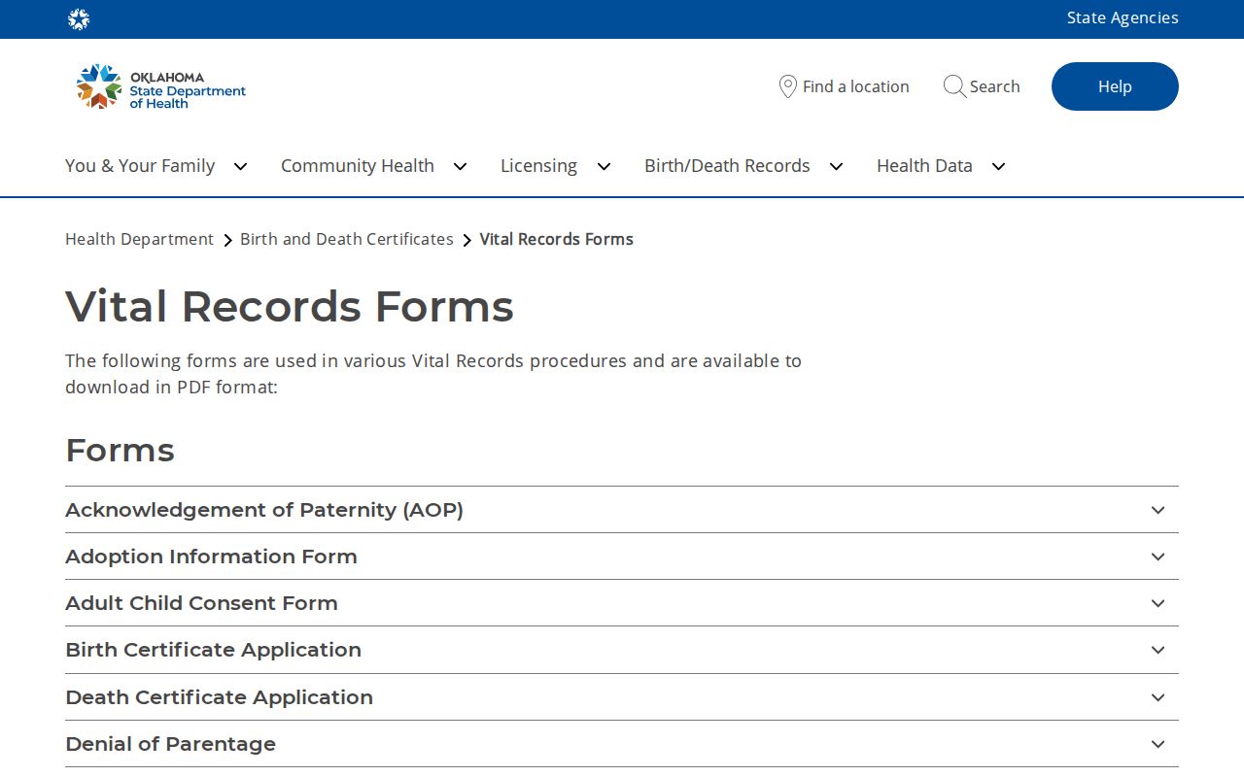
Task: Click chevron on Acknowledgement of Paternity row
Action: pyautogui.click(x=1158, y=510)
